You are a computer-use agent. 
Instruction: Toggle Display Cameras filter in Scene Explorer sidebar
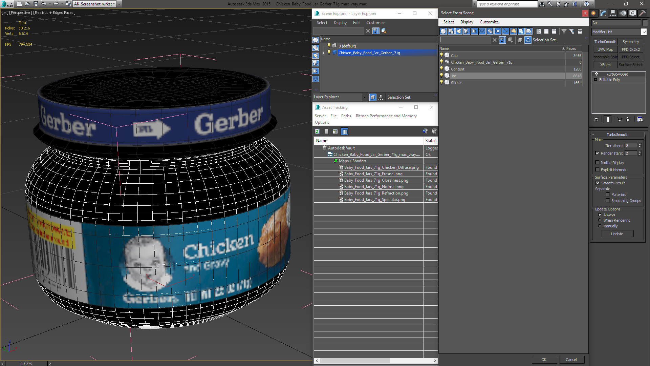[316, 63]
